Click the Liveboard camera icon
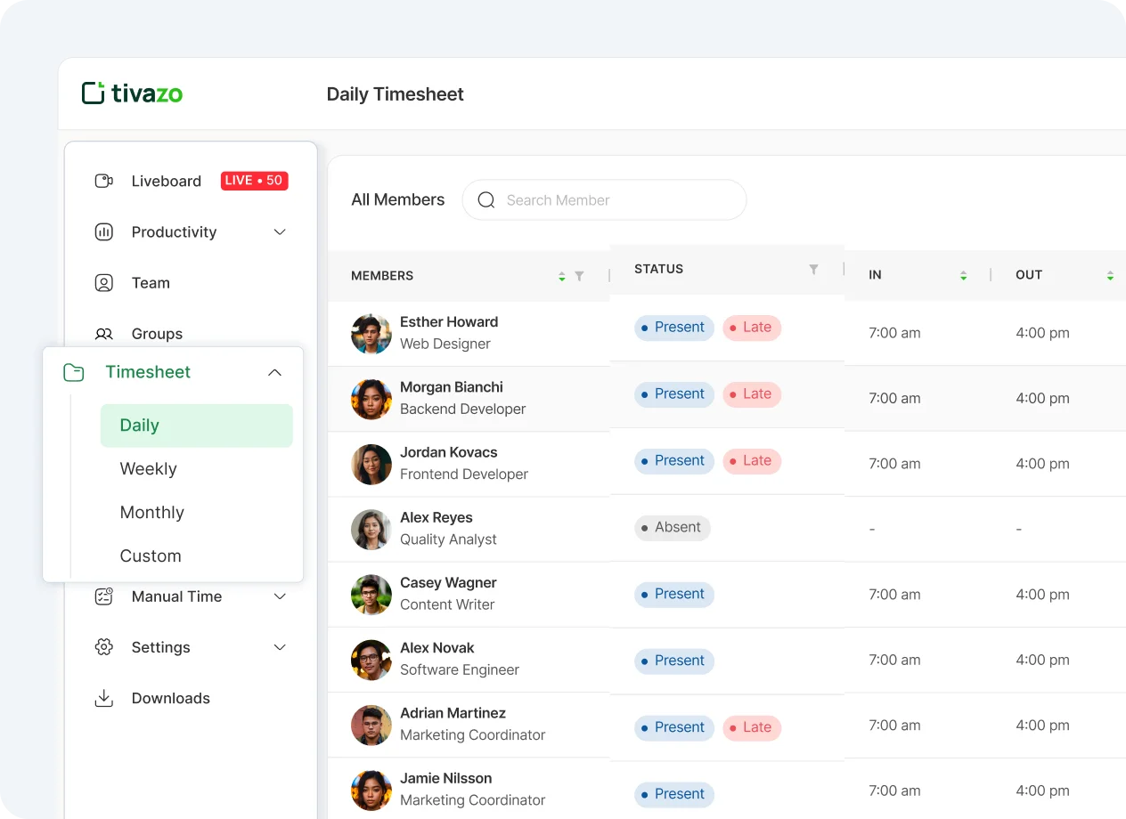1126x819 pixels. click(103, 181)
